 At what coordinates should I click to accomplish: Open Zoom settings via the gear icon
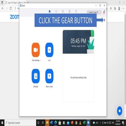click(x=104, y=20)
